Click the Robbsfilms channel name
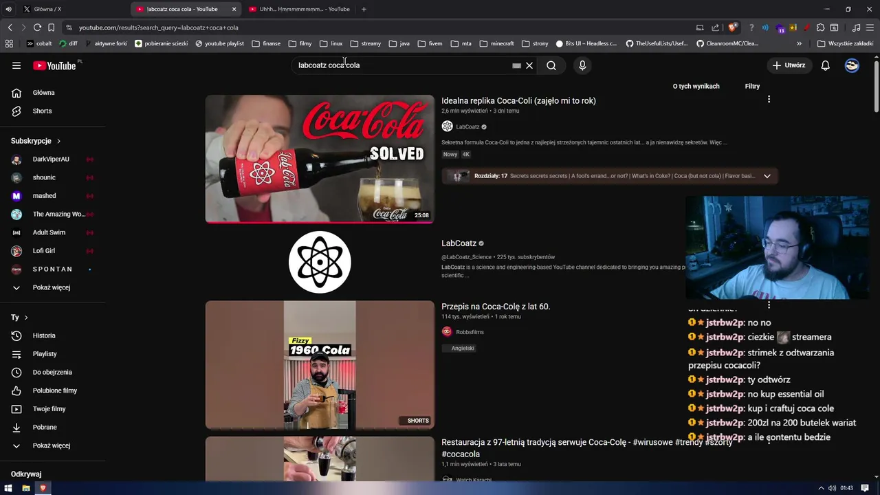 coord(470,332)
